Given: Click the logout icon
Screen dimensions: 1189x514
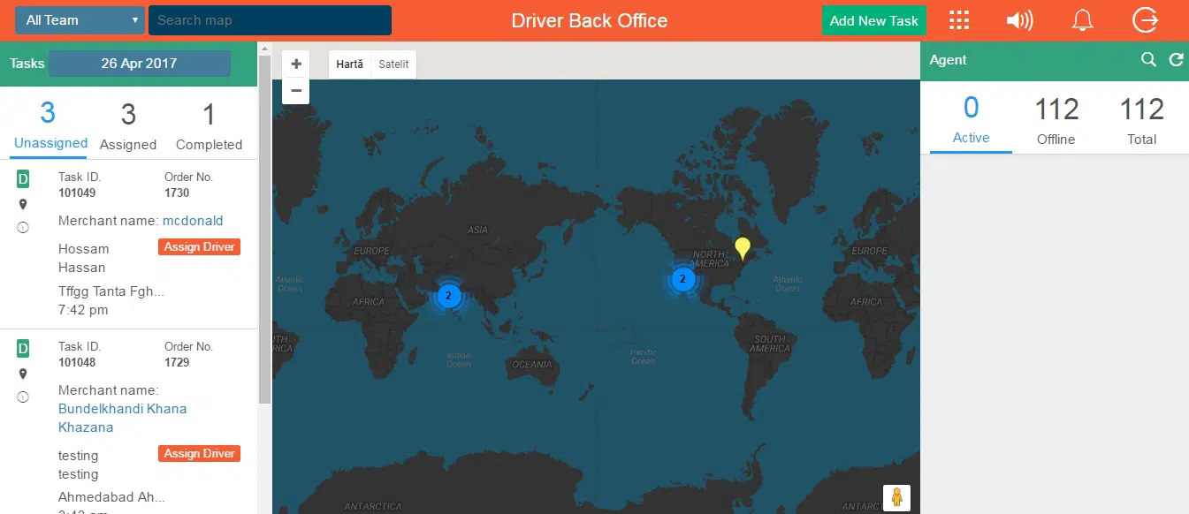Looking at the screenshot, I should click(x=1146, y=20).
